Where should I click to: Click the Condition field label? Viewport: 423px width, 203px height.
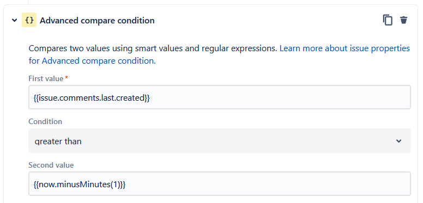pyautogui.click(x=45, y=122)
